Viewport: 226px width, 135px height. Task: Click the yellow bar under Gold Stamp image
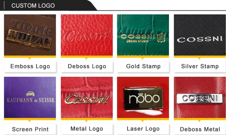143,57
